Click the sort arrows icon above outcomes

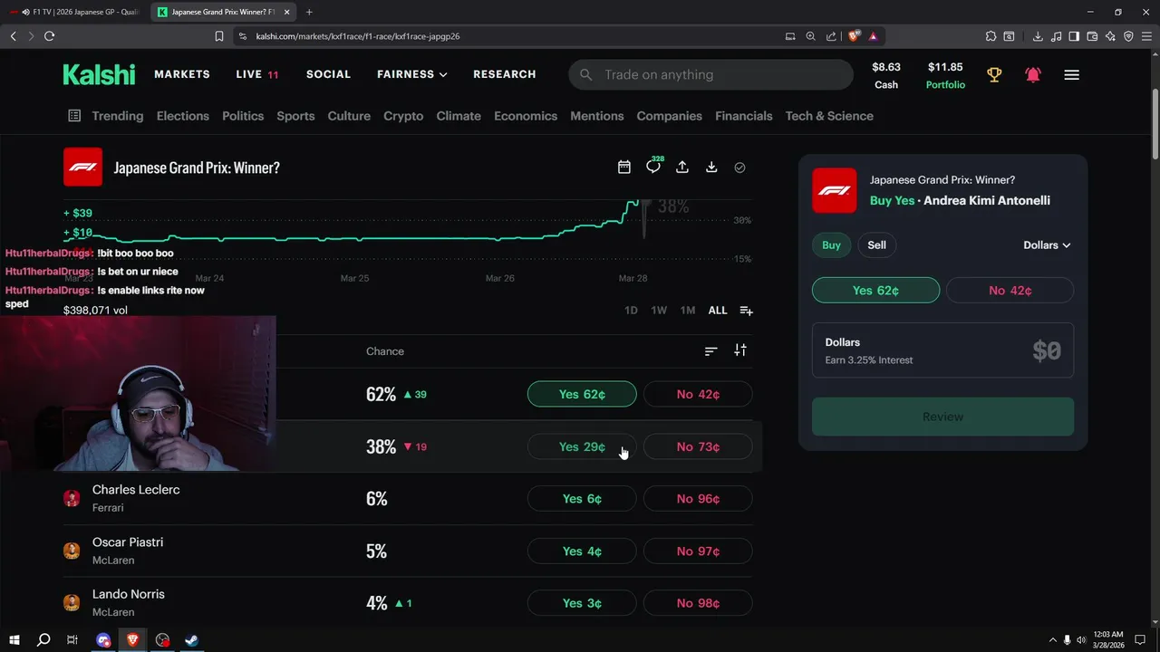click(x=740, y=350)
